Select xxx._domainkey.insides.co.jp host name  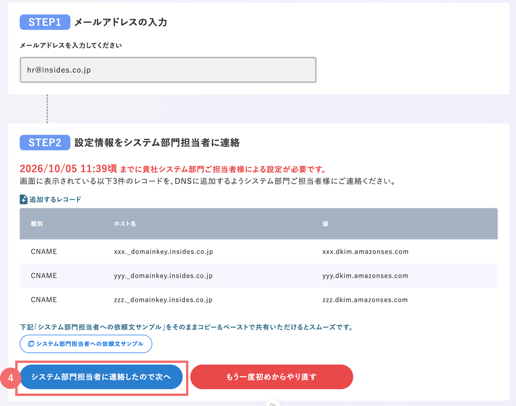(x=163, y=252)
